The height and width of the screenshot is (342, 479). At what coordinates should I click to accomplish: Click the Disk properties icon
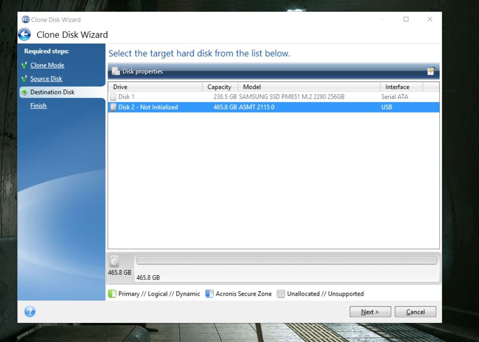point(116,71)
